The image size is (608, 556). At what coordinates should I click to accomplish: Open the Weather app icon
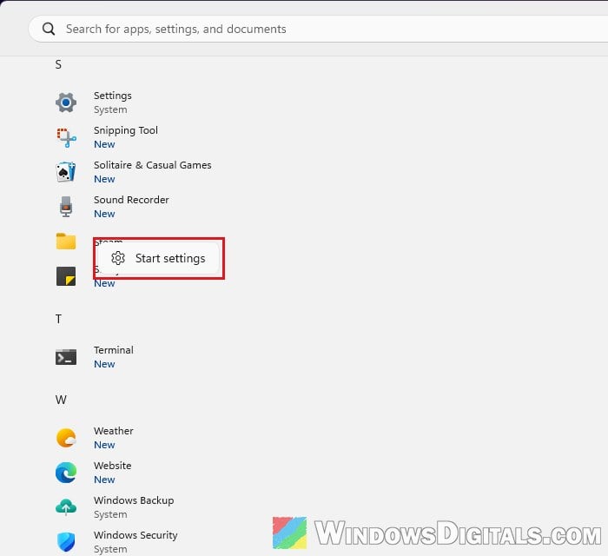pos(66,438)
